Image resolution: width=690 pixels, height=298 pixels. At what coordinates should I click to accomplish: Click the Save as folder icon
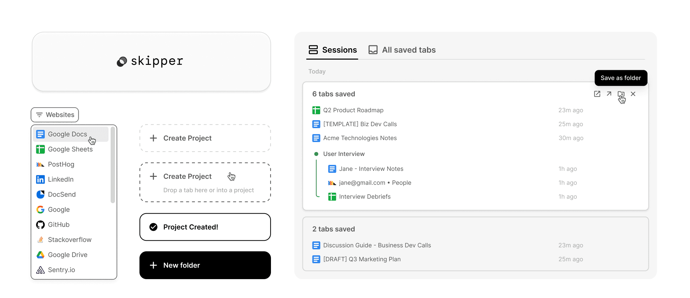[621, 94]
